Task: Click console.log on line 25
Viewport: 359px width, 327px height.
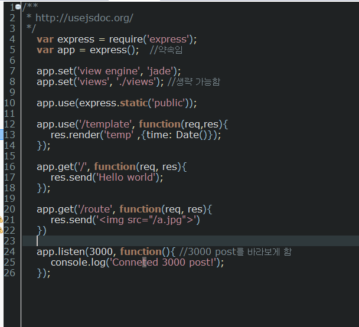Action: tap(78, 262)
